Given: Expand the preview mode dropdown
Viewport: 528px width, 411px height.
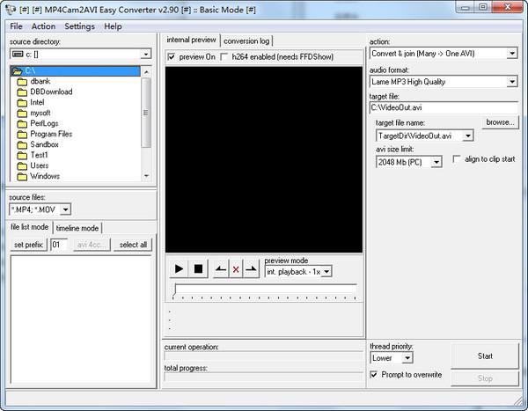Looking at the screenshot, I should (x=326, y=272).
